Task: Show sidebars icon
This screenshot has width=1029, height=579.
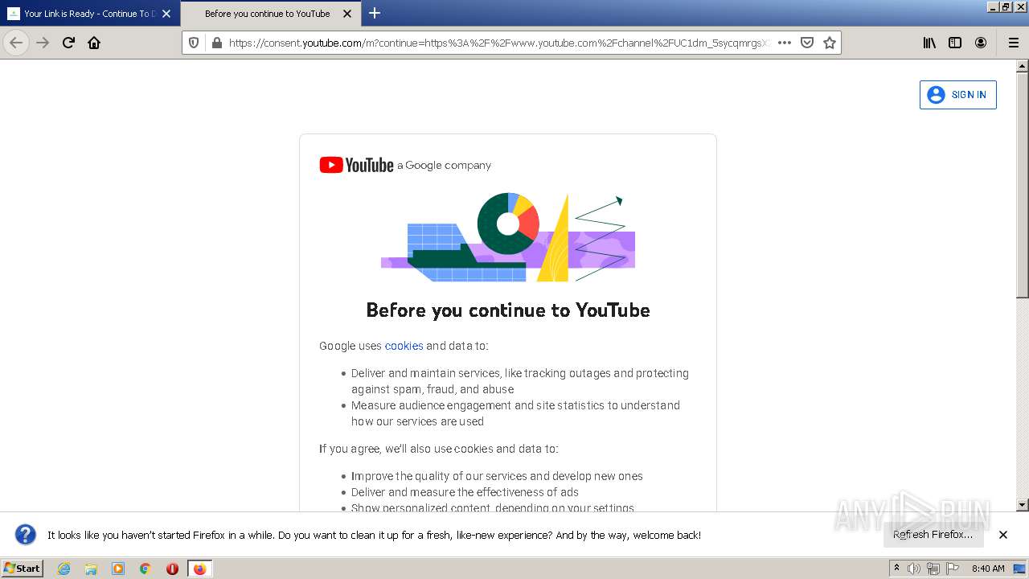Action: coord(955,43)
